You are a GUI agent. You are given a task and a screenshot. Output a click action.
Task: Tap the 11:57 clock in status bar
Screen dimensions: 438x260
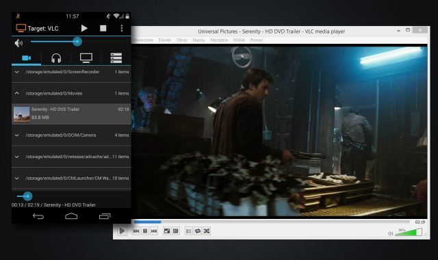point(73,16)
